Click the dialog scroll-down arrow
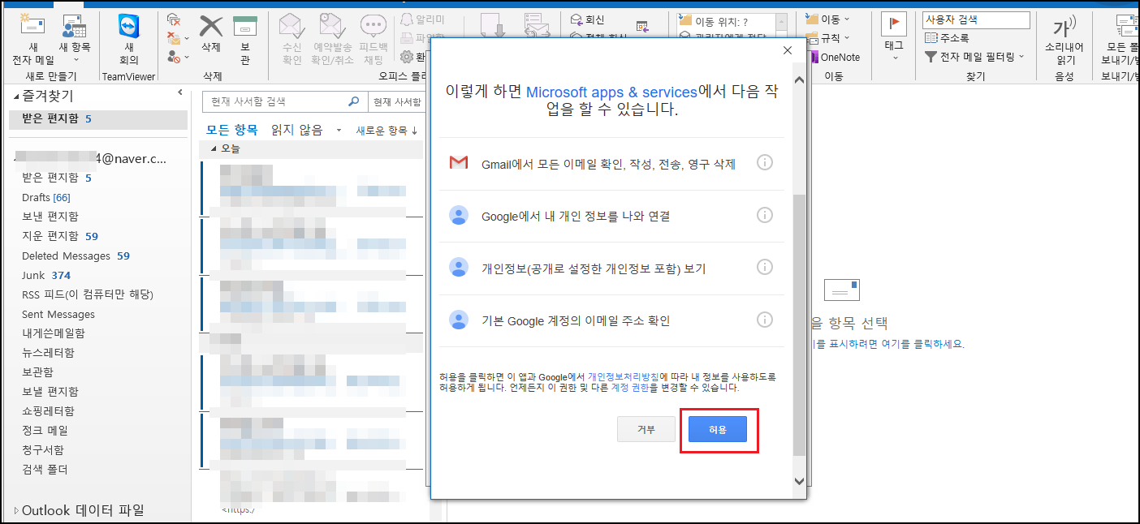 [x=800, y=480]
